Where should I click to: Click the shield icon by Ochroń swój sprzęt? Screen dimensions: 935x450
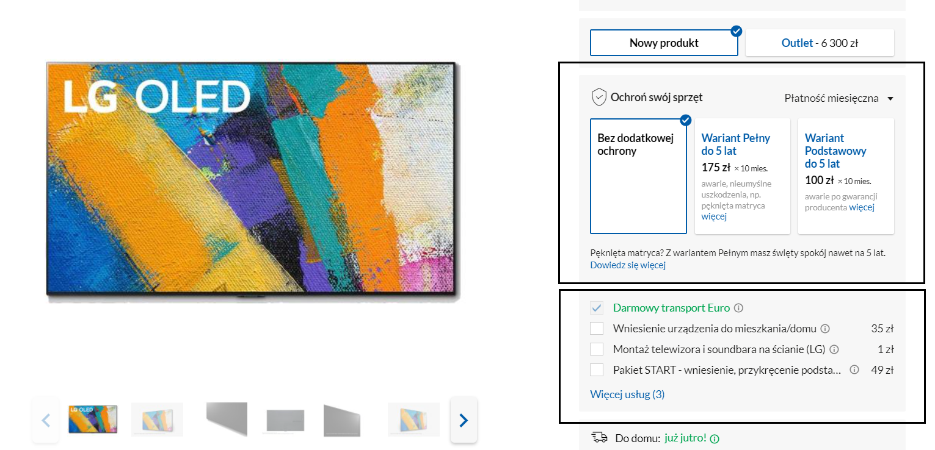click(599, 97)
